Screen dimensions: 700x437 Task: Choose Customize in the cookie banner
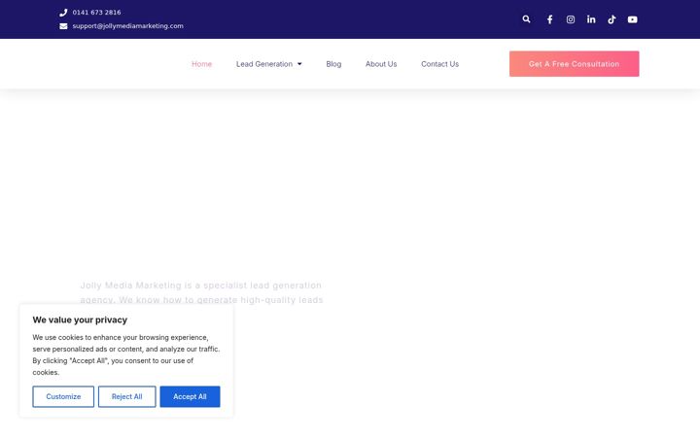(x=63, y=396)
